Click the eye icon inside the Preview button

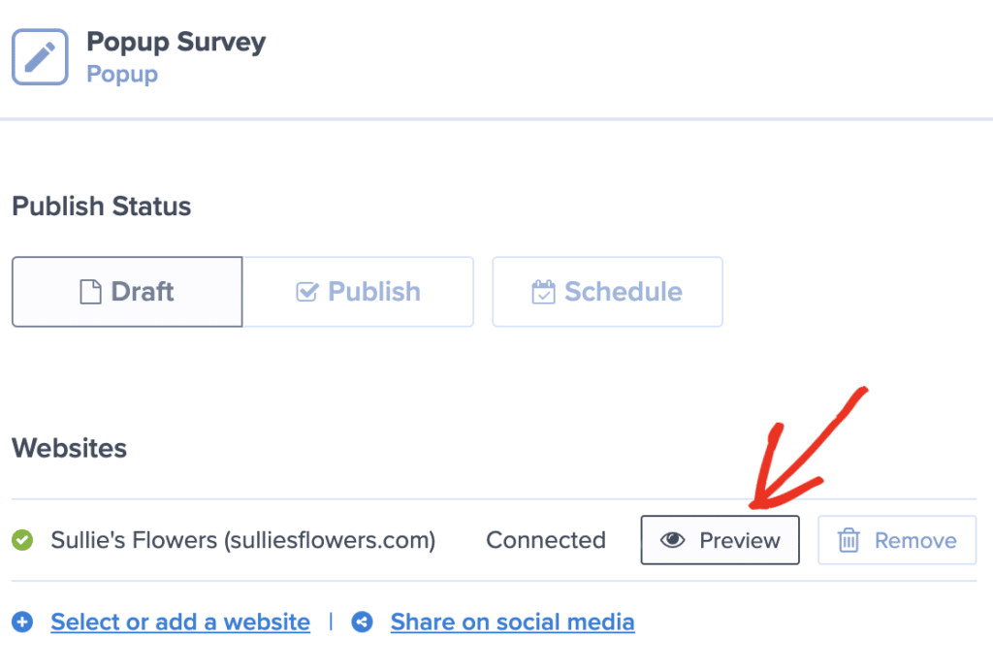(x=673, y=540)
